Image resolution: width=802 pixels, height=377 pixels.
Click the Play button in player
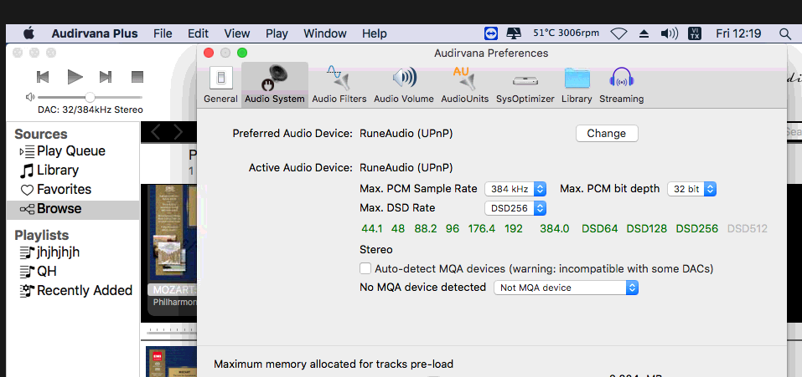point(75,77)
